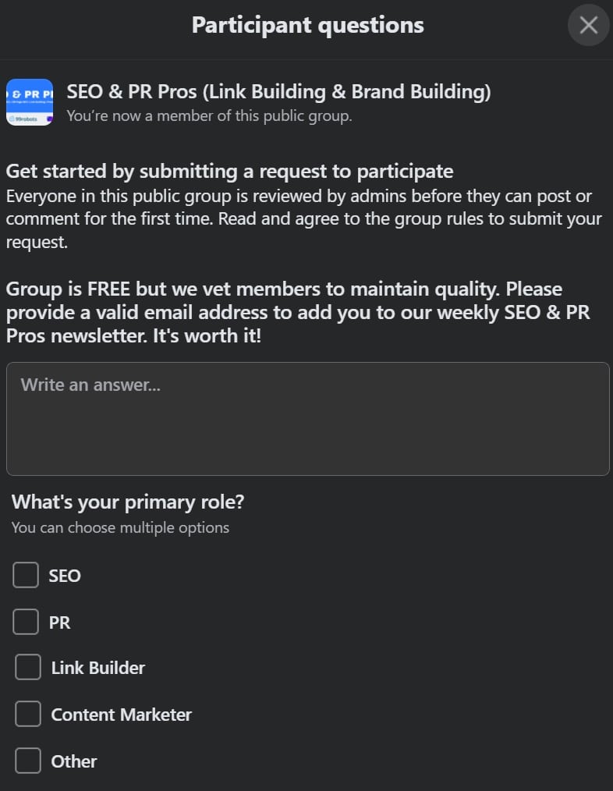
Task: Select the Link Builder label text
Action: pos(97,668)
